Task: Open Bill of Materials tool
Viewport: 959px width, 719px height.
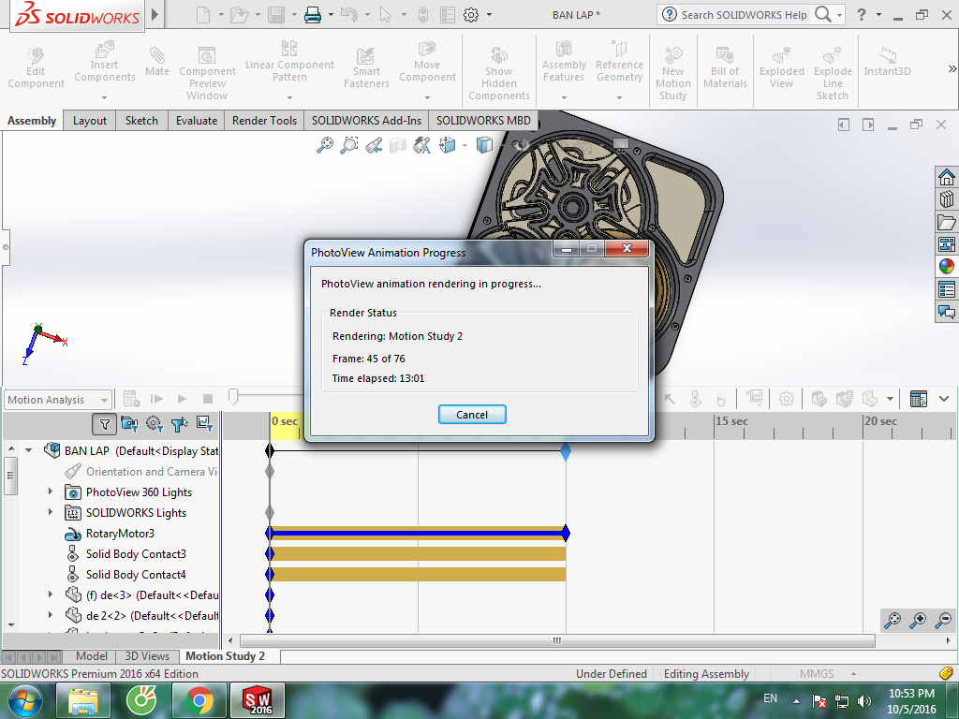Action: [725, 67]
